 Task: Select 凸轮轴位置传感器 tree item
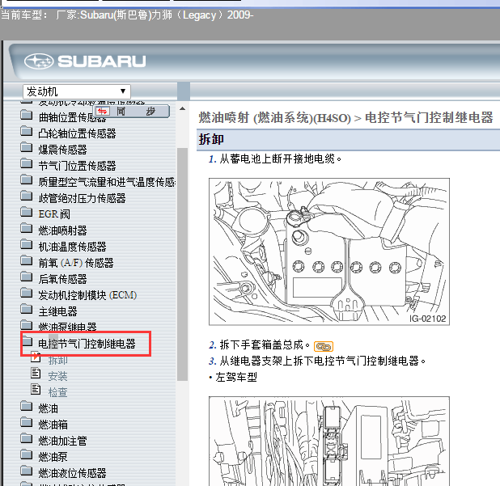77,133
